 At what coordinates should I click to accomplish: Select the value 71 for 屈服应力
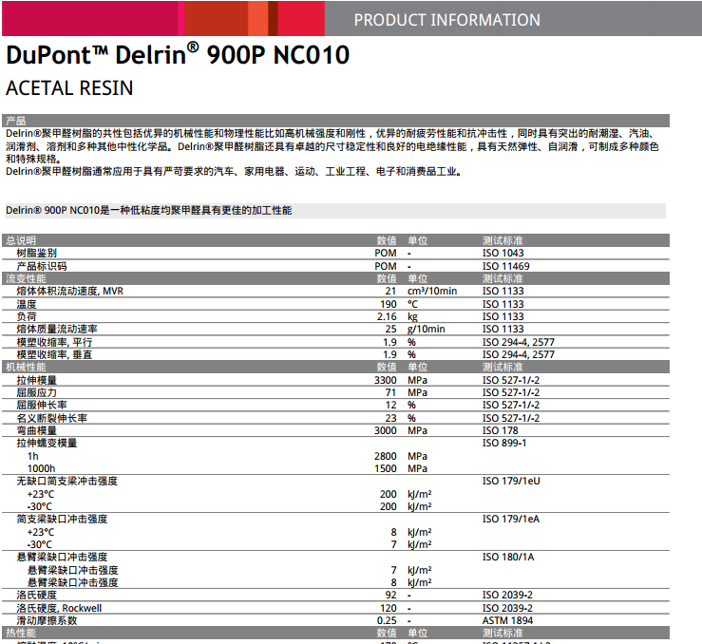[390, 392]
